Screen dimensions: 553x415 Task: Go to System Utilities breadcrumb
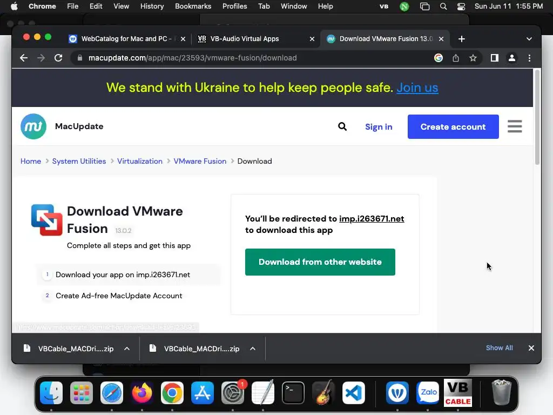pyautogui.click(x=79, y=161)
